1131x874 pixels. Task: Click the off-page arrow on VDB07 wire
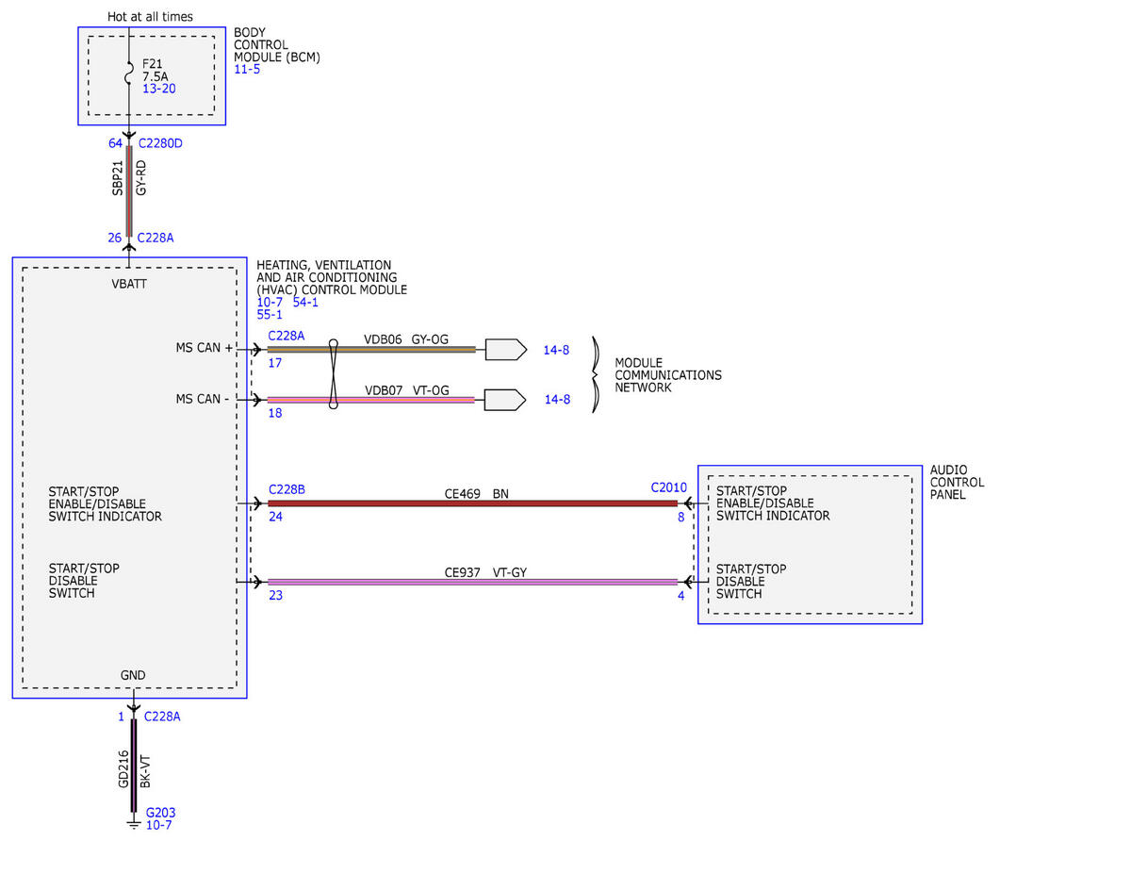point(506,401)
